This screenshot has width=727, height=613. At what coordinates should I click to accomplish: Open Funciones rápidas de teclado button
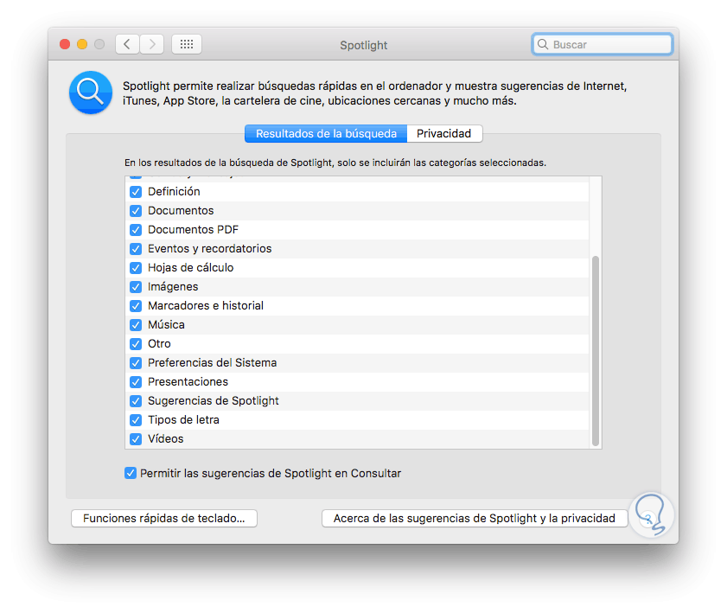164,518
